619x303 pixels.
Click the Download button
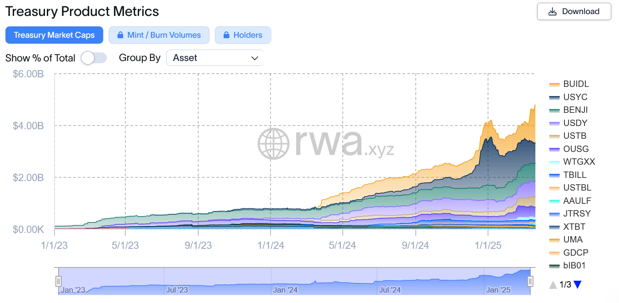[x=574, y=11]
